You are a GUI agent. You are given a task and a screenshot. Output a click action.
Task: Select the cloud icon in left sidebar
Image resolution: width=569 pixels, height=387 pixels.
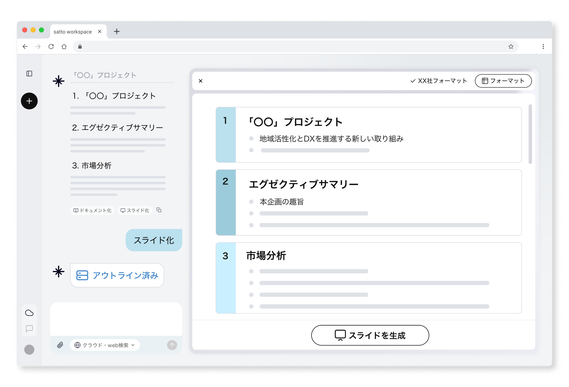tap(29, 313)
